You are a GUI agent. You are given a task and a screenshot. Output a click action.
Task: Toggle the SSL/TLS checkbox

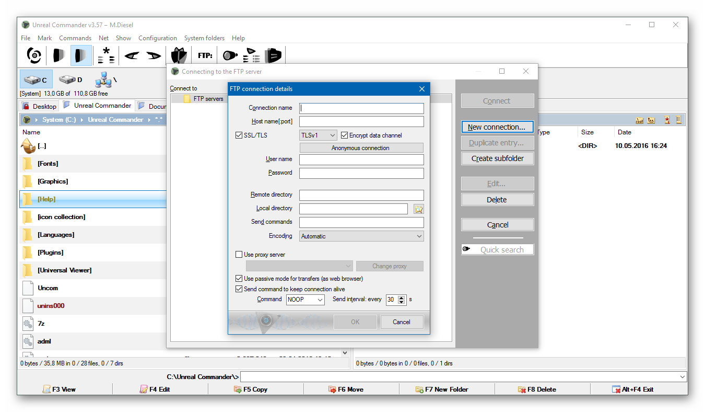click(239, 135)
